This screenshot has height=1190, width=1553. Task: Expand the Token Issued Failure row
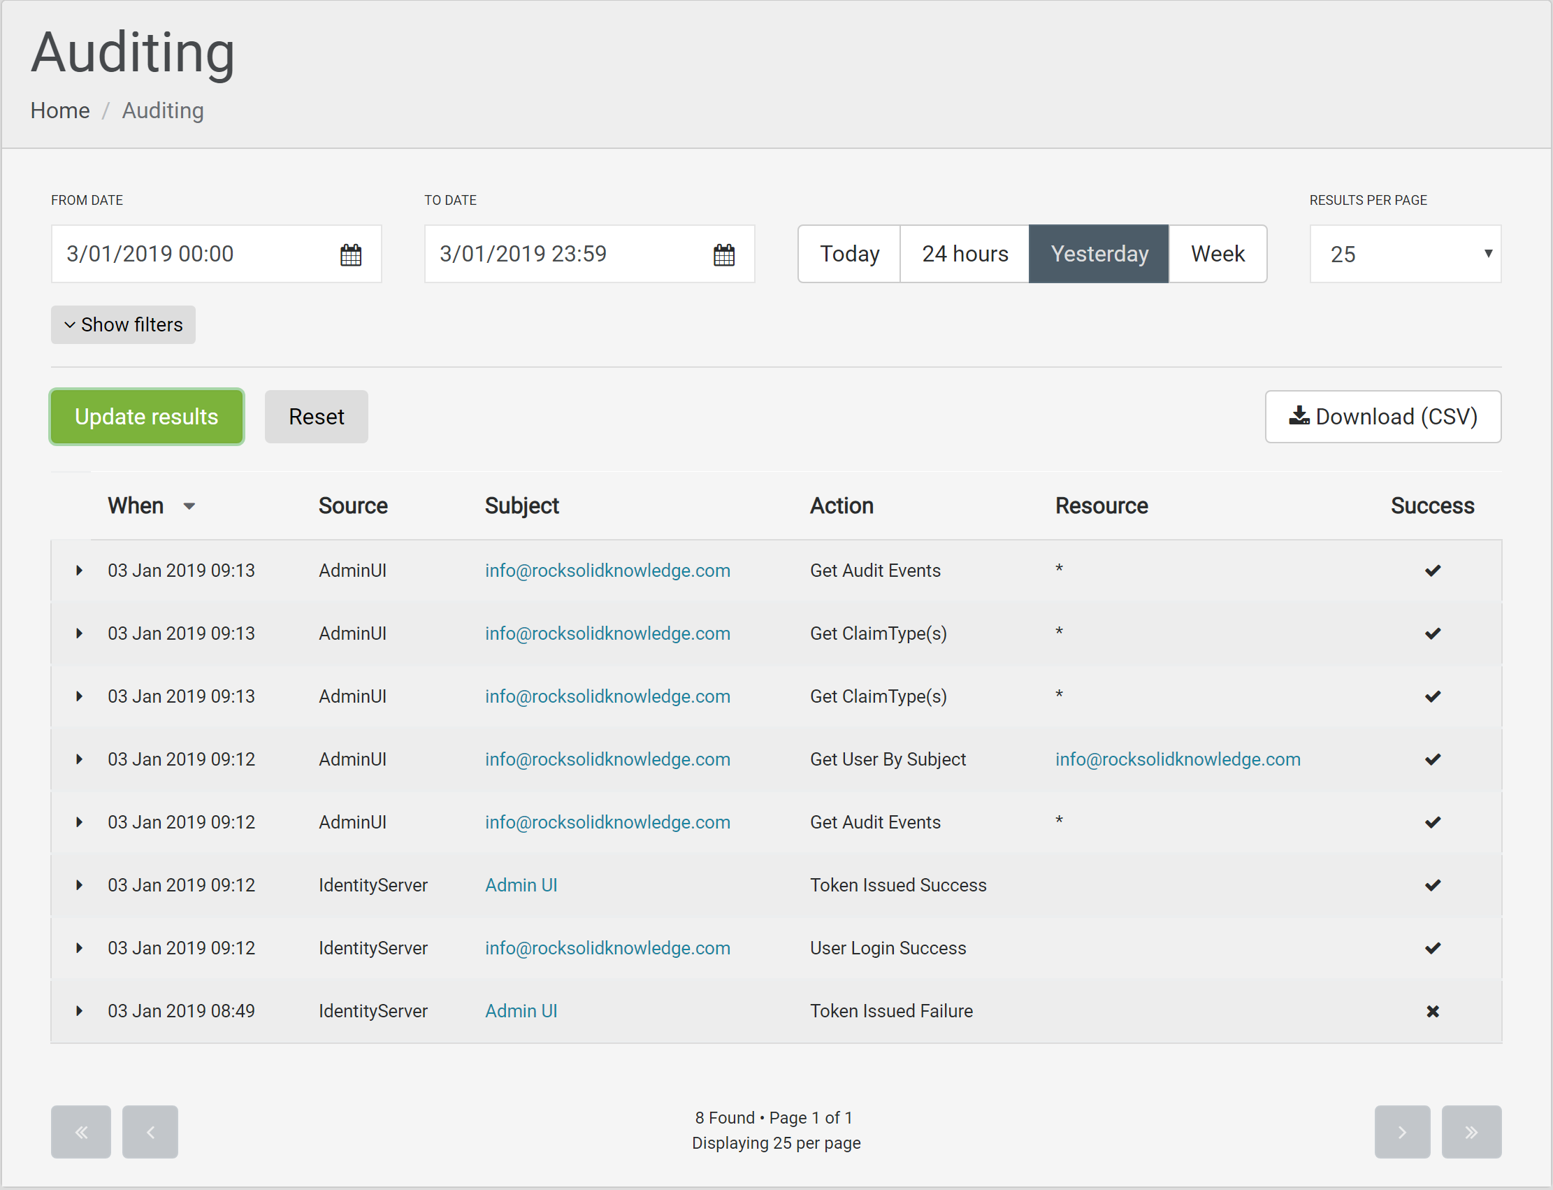[79, 1011]
